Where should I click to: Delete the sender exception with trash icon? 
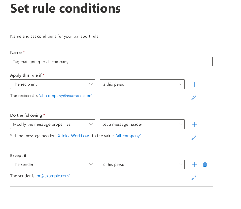pos(205,164)
